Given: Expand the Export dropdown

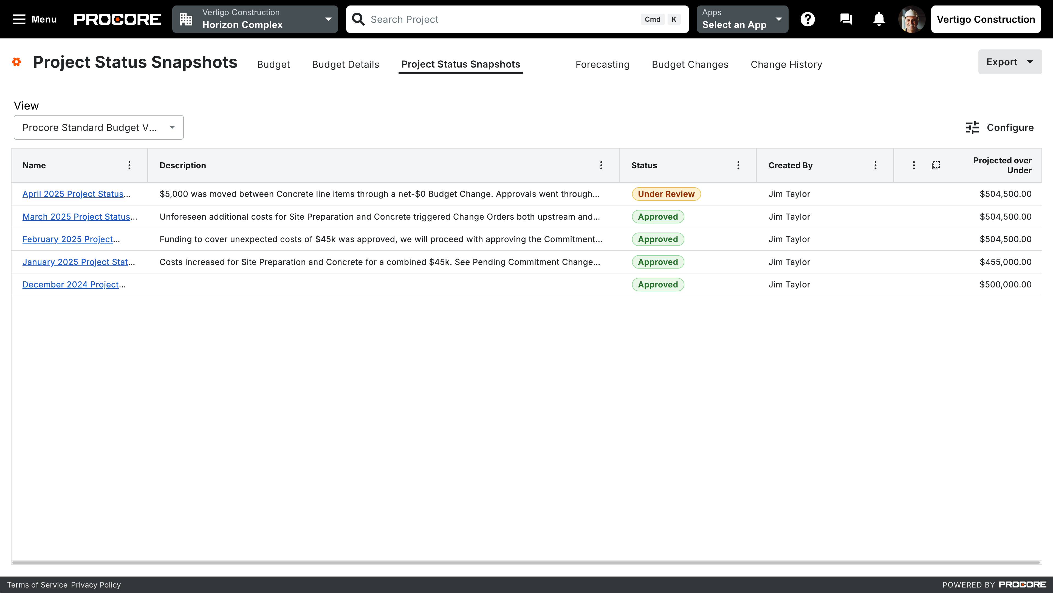Looking at the screenshot, I should click(1010, 62).
